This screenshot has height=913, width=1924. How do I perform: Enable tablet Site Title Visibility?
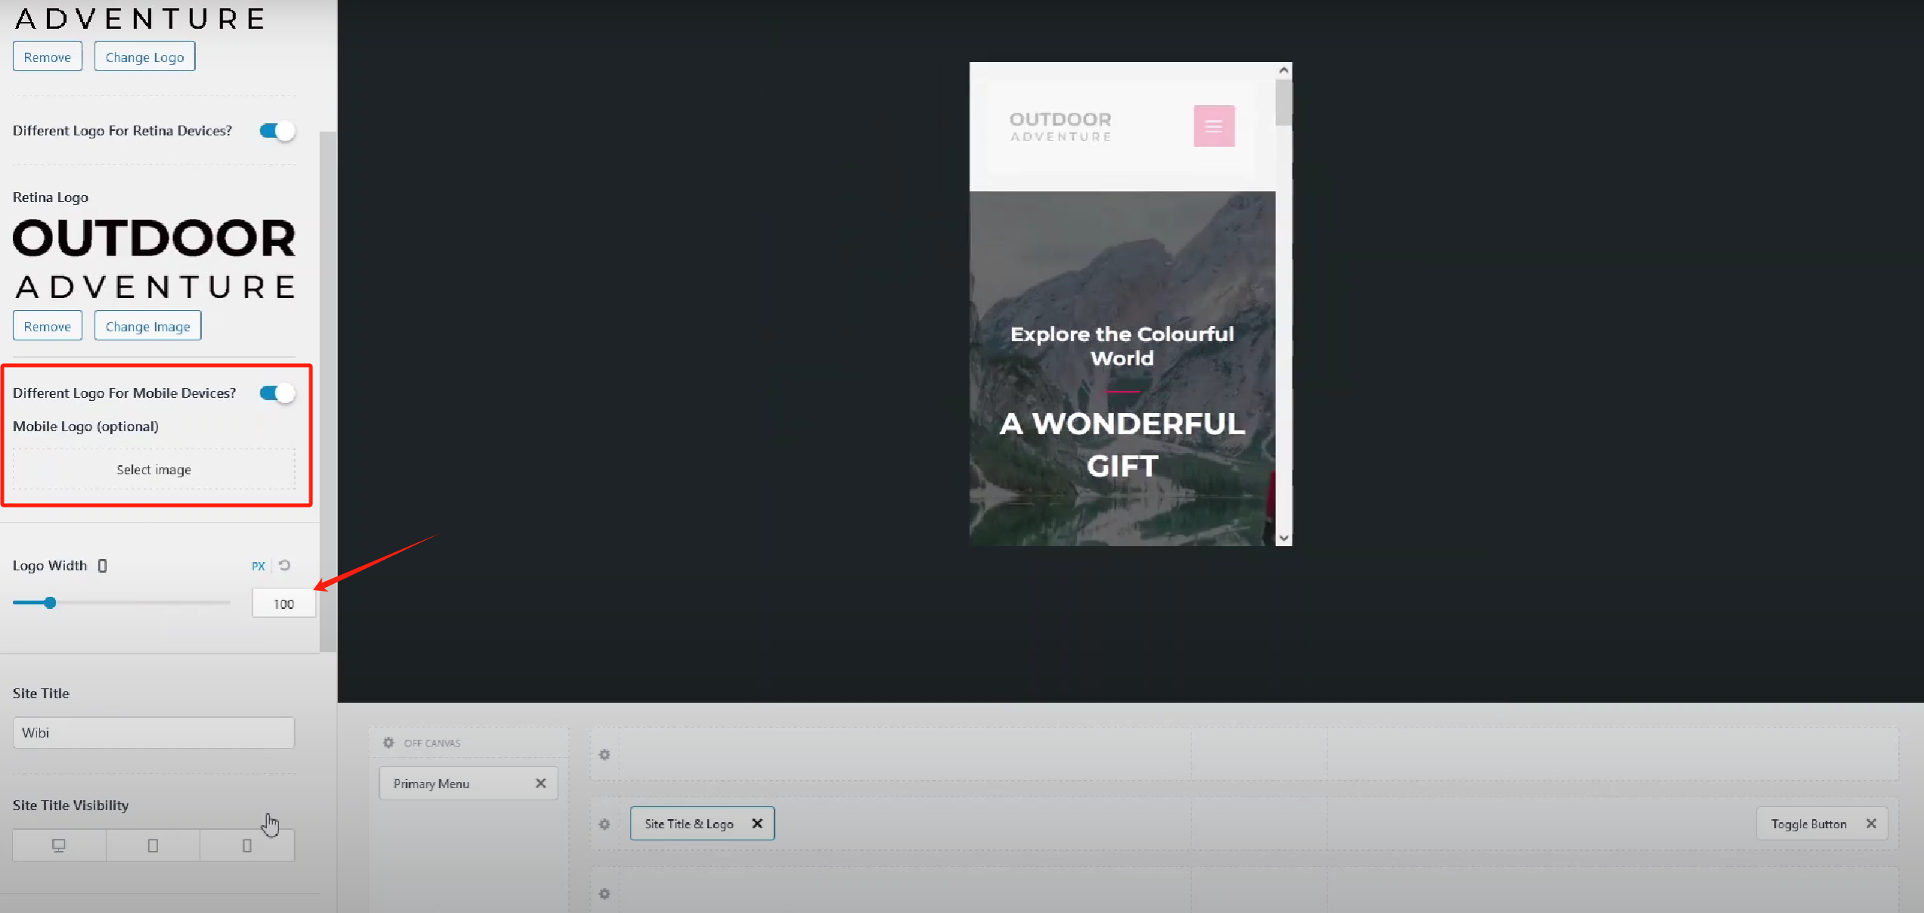coord(153,845)
